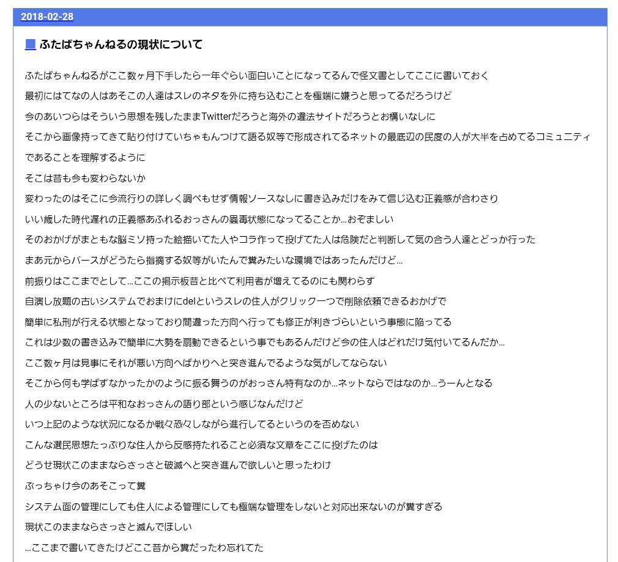Click the Twitter keyword link
The image size is (618, 562).
(218, 116)
